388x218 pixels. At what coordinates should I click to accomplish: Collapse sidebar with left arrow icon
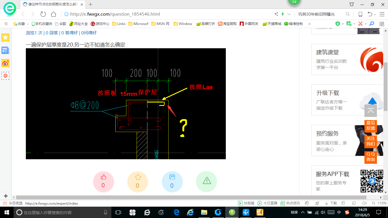(6, 24)
